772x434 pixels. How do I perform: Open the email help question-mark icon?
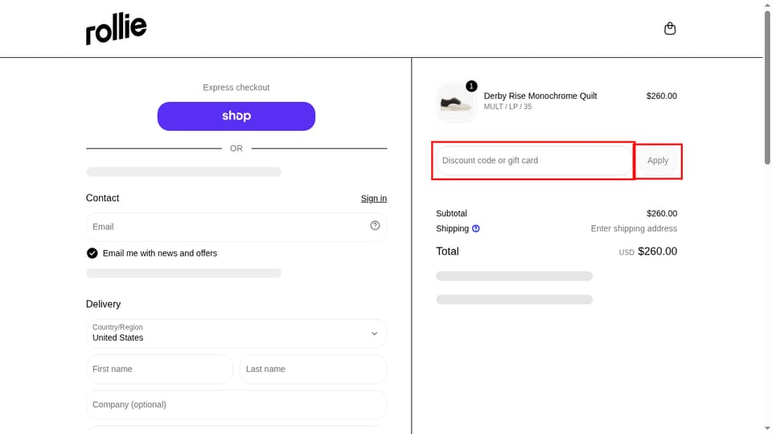[375, 225]
